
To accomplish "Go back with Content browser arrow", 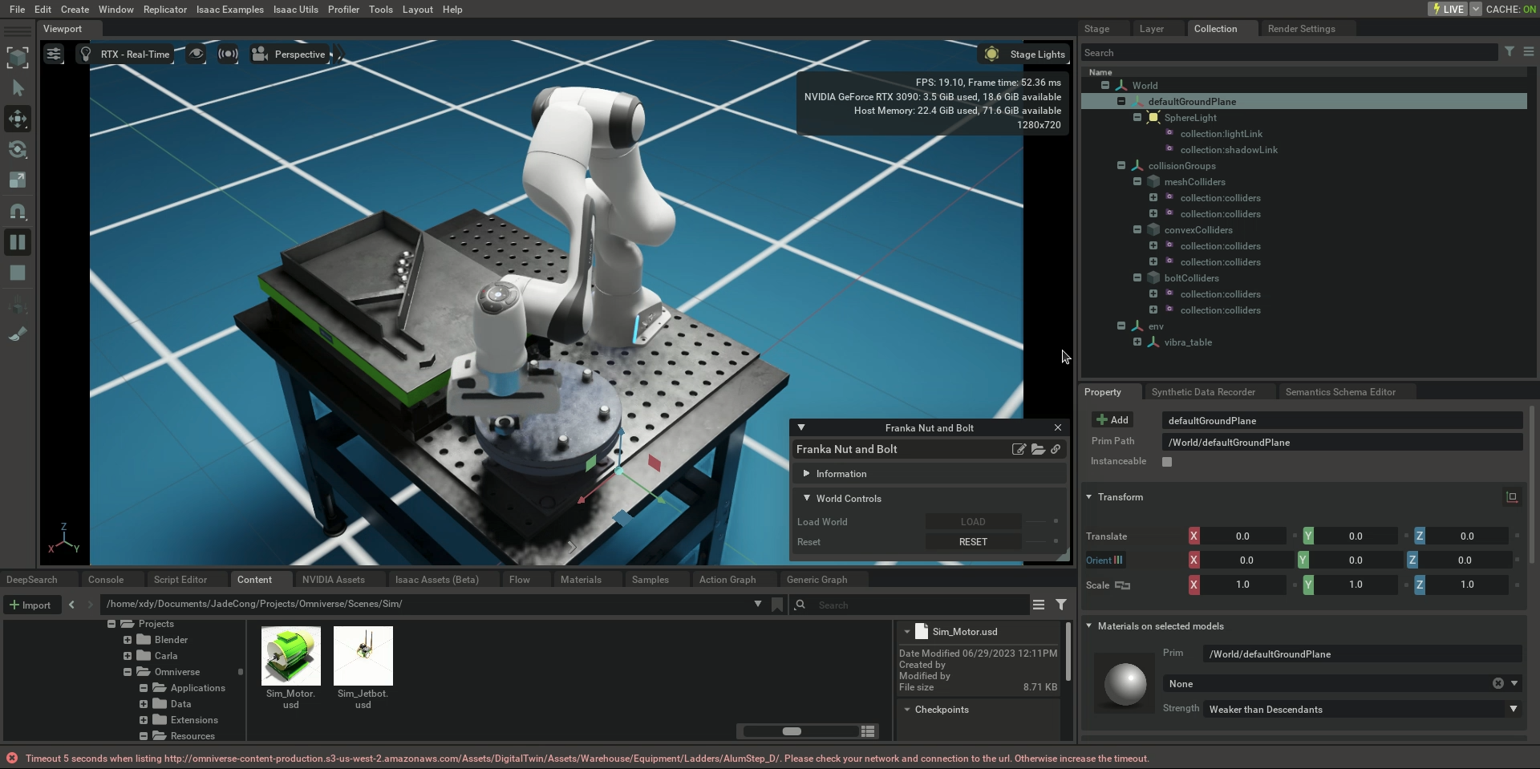I will click(71, 605).
